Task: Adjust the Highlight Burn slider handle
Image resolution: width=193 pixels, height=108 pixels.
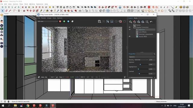Action: click(x=138, y=69)
